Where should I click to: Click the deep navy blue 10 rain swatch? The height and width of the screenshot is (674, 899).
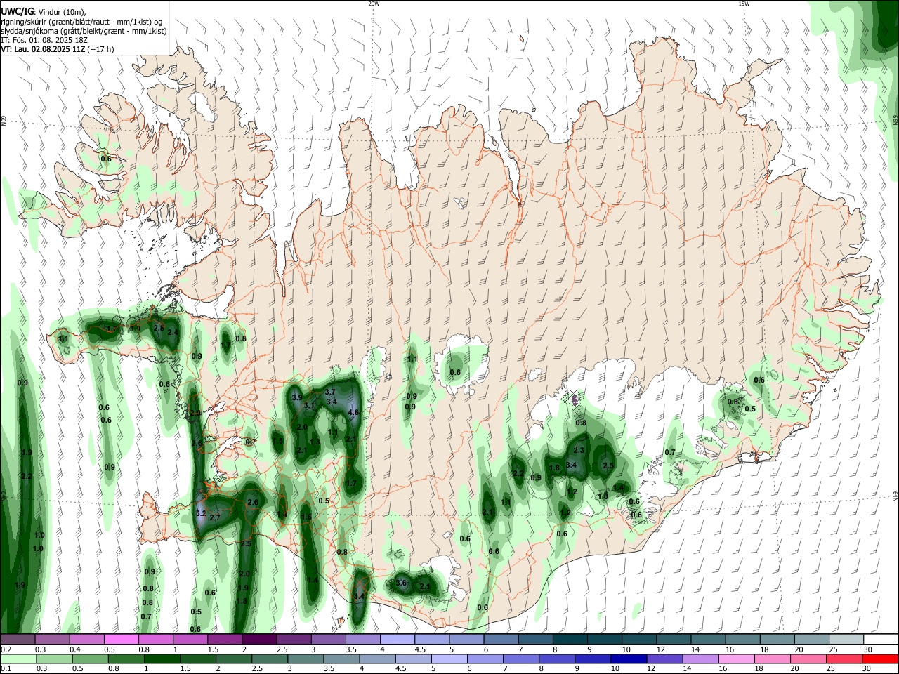[x=628, y=659]
